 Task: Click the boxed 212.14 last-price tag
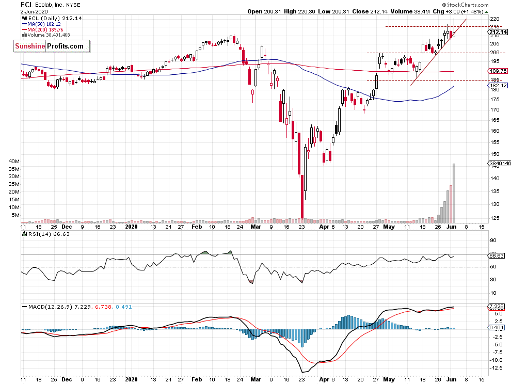tap(498, 32)
